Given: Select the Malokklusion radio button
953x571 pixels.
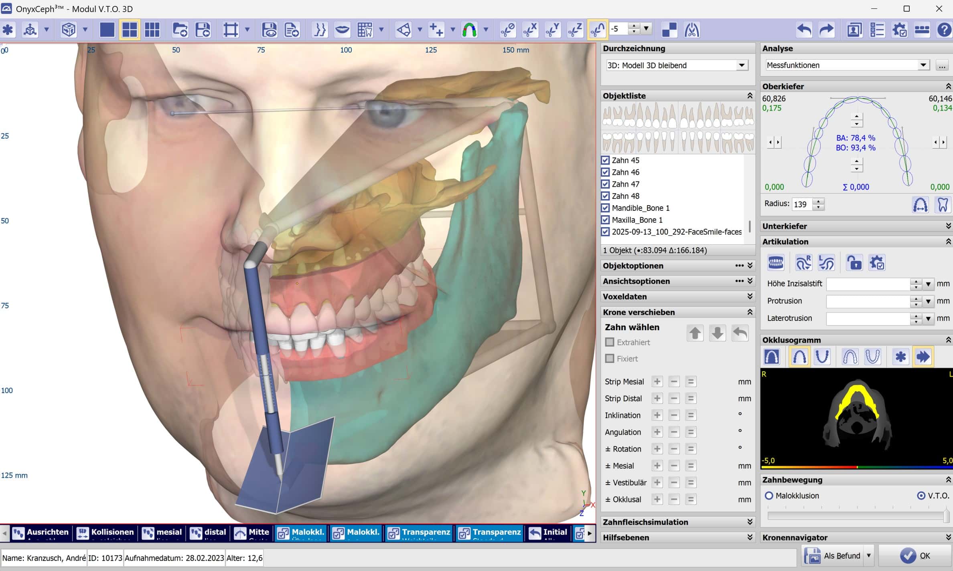Looking at the screenshot, I should [x=769, y=496].
